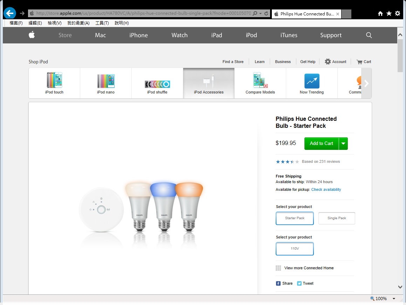Open the site search magnifier icon

point(369,35)
